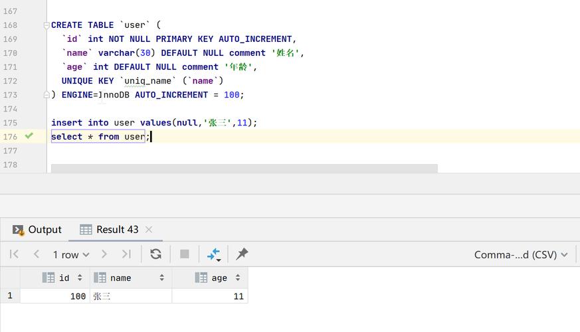Click UNIQUE KEY text on line 172
This screenshot has width=580, height=332.
[88, 81]
